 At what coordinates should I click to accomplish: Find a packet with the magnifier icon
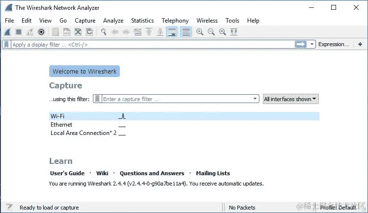click(x=104, y=32)
